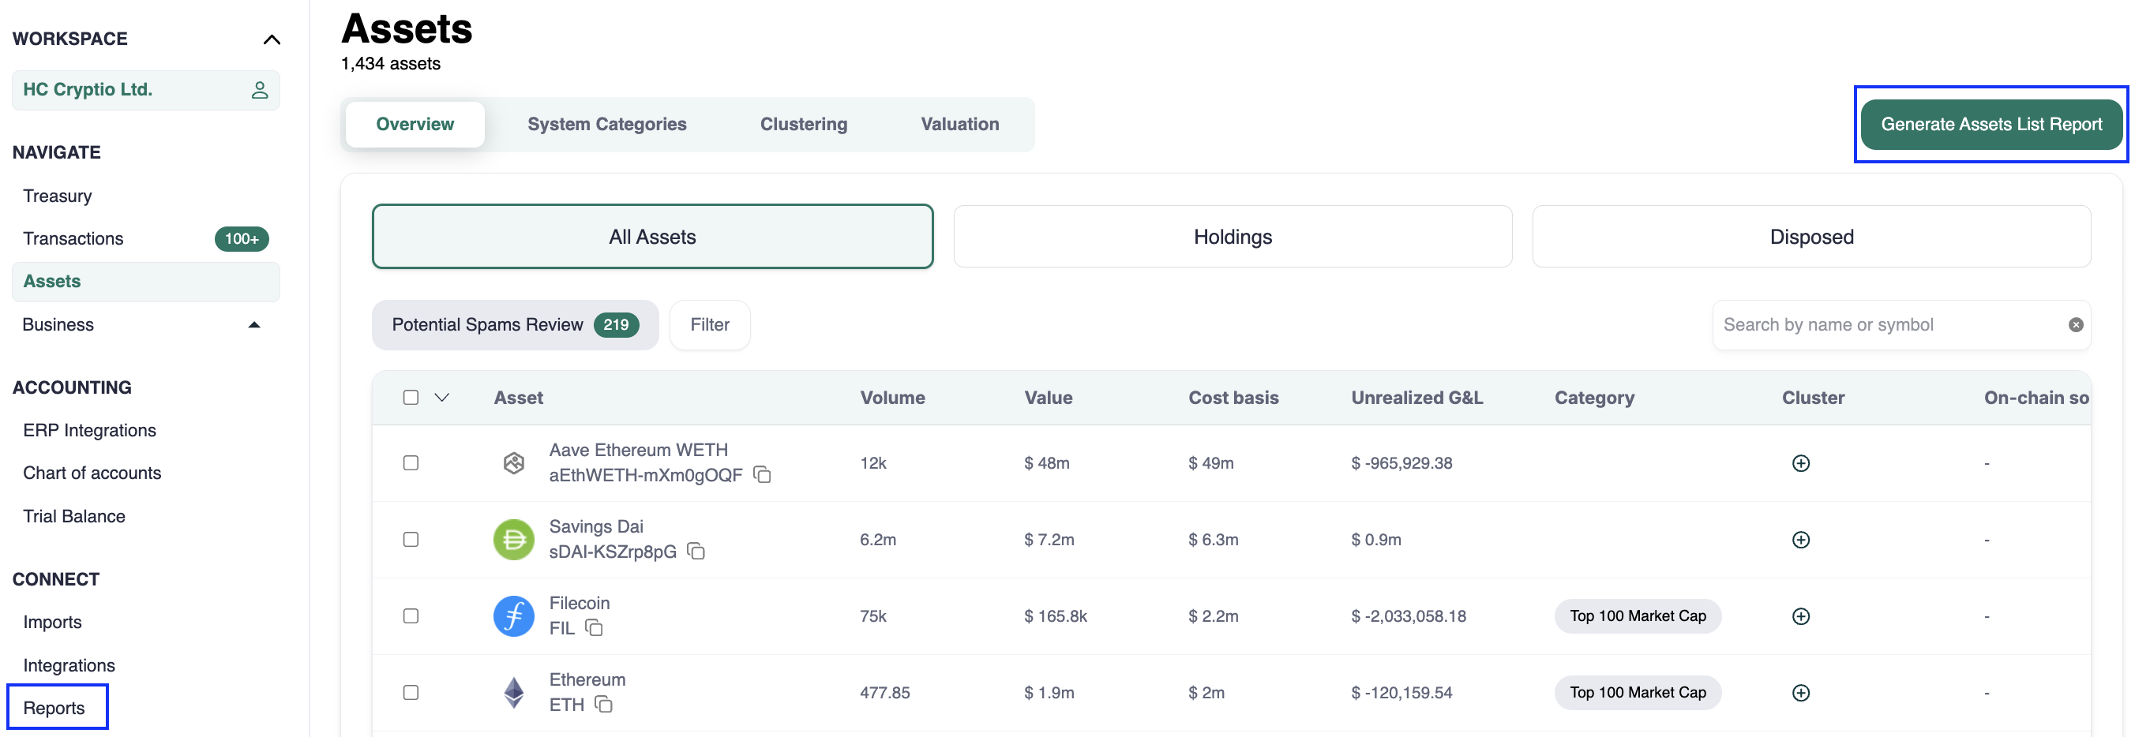Open the System Categories tab
Screen dimensions: 2135x737
606,124
